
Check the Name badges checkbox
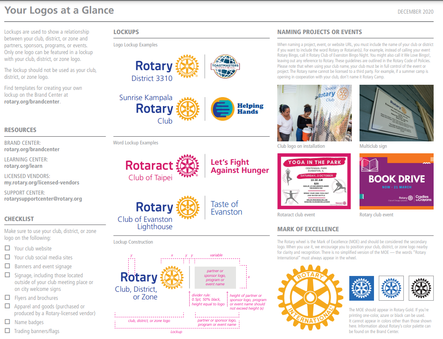[7, 322]
